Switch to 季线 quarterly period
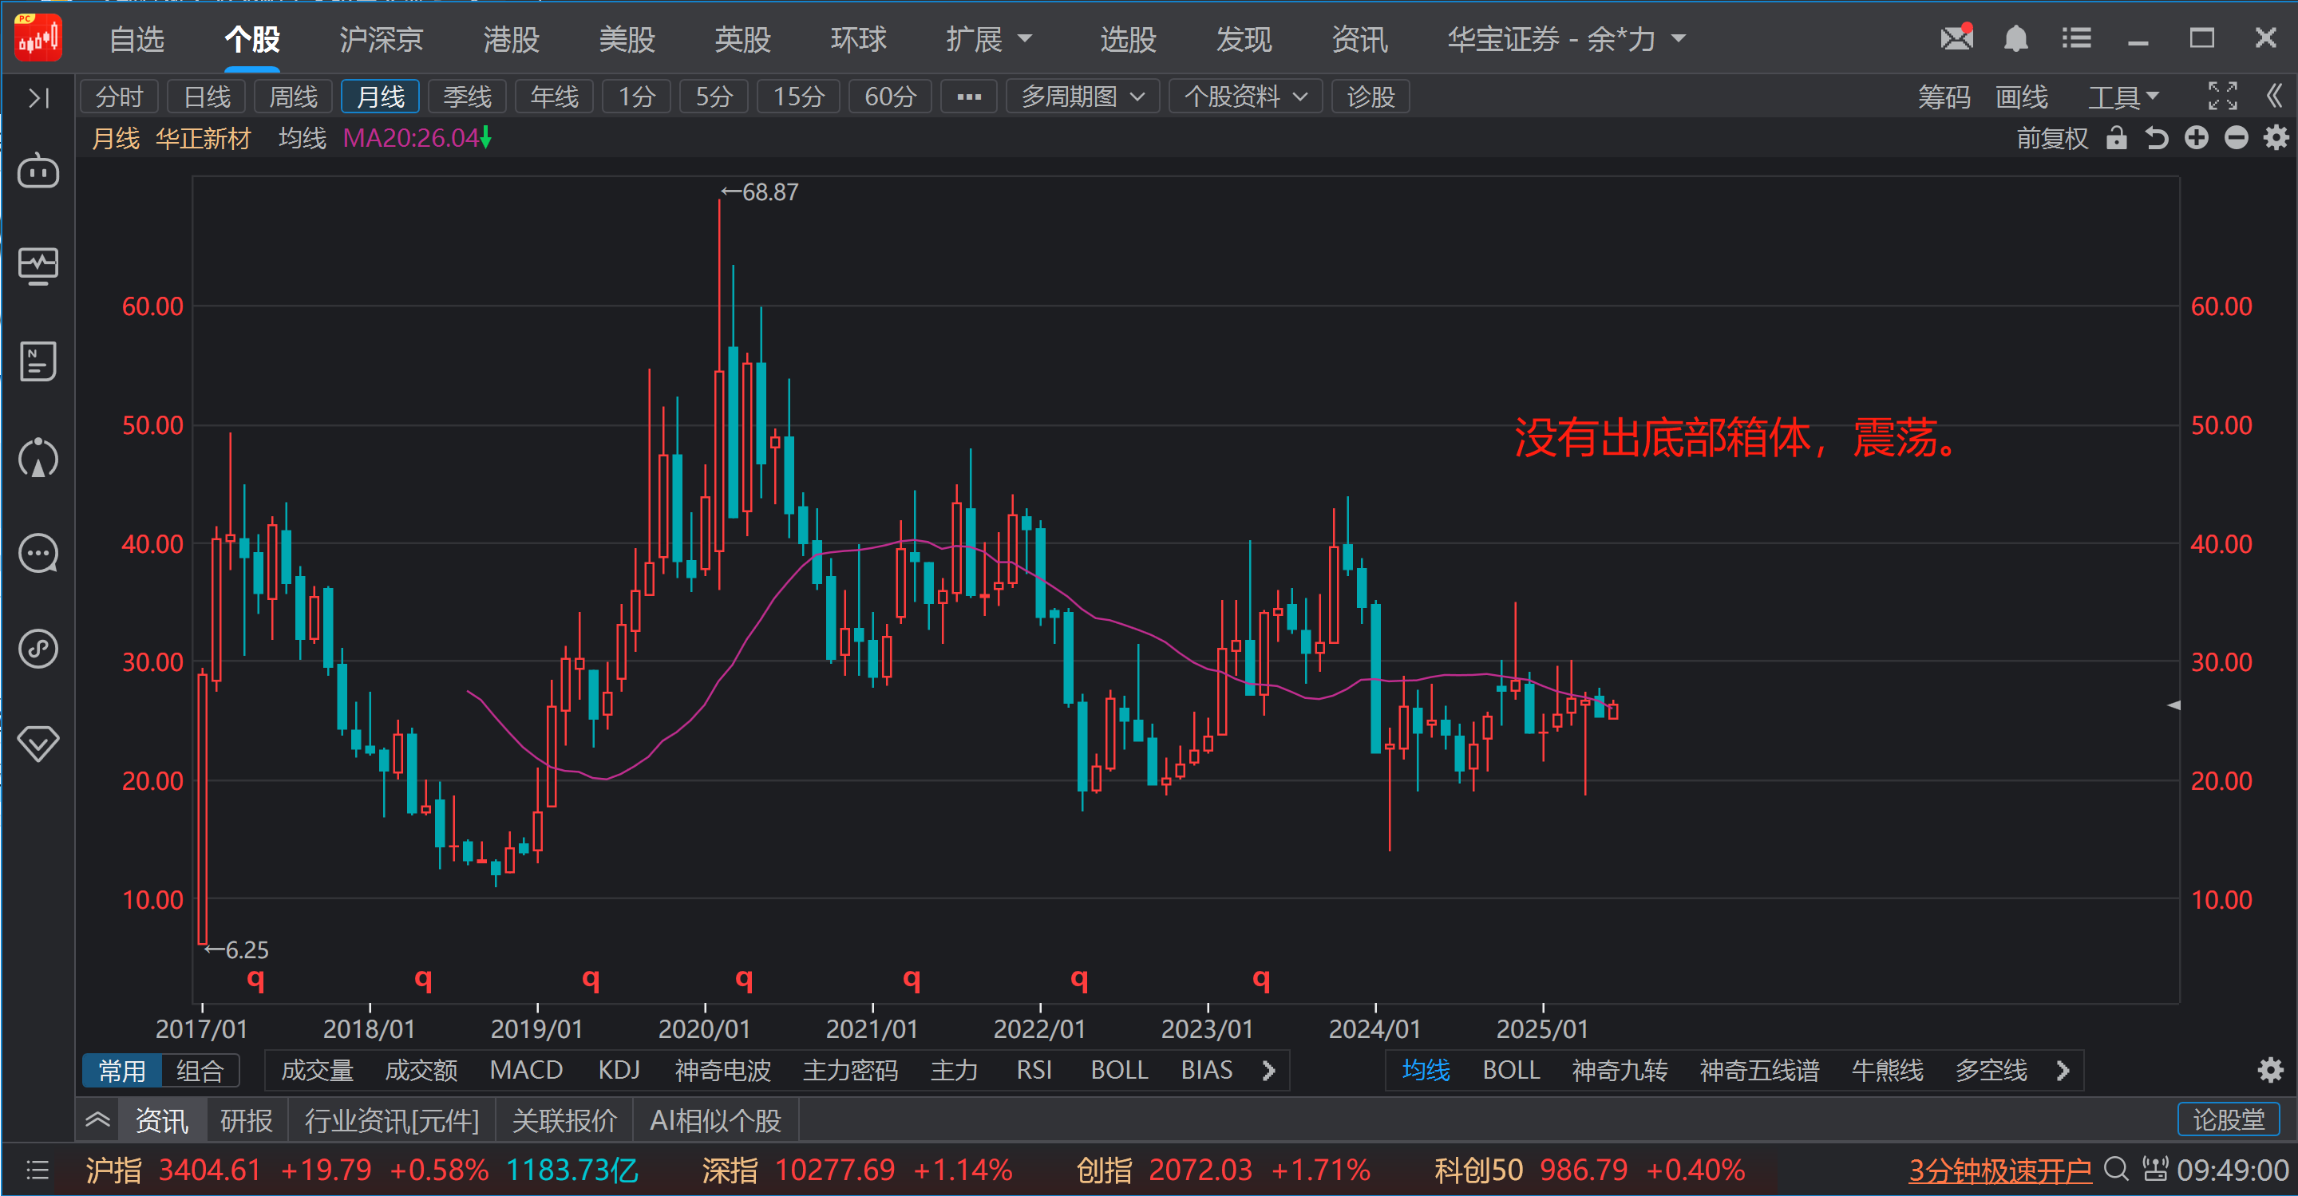The image size is (2298, 1196). (468, 97)
